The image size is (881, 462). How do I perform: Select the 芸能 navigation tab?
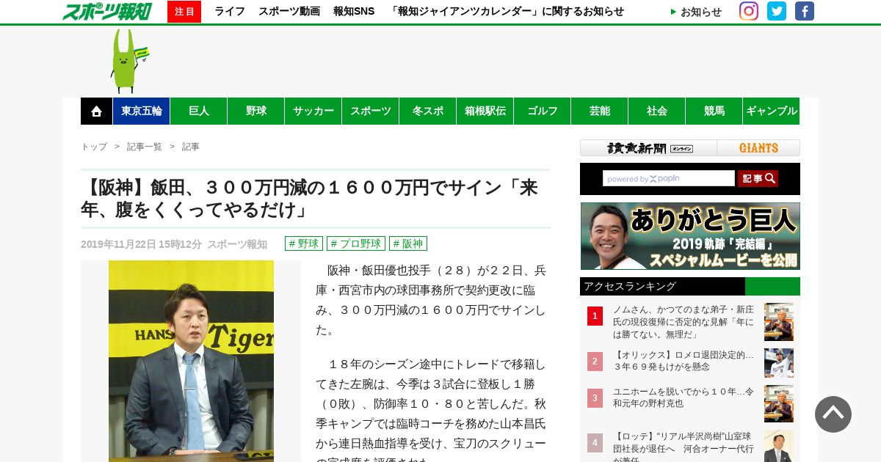pyautogui.click(x=600, y=111)
